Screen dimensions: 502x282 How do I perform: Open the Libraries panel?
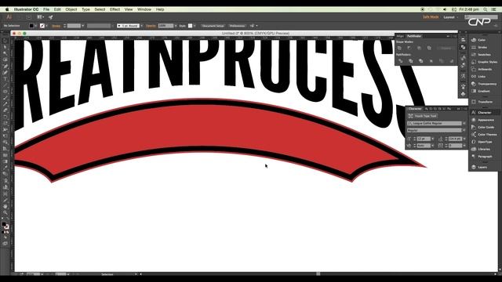(483, 150)
